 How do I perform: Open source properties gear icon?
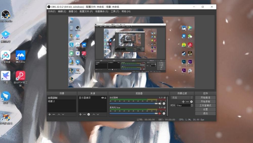click(89, 114)
